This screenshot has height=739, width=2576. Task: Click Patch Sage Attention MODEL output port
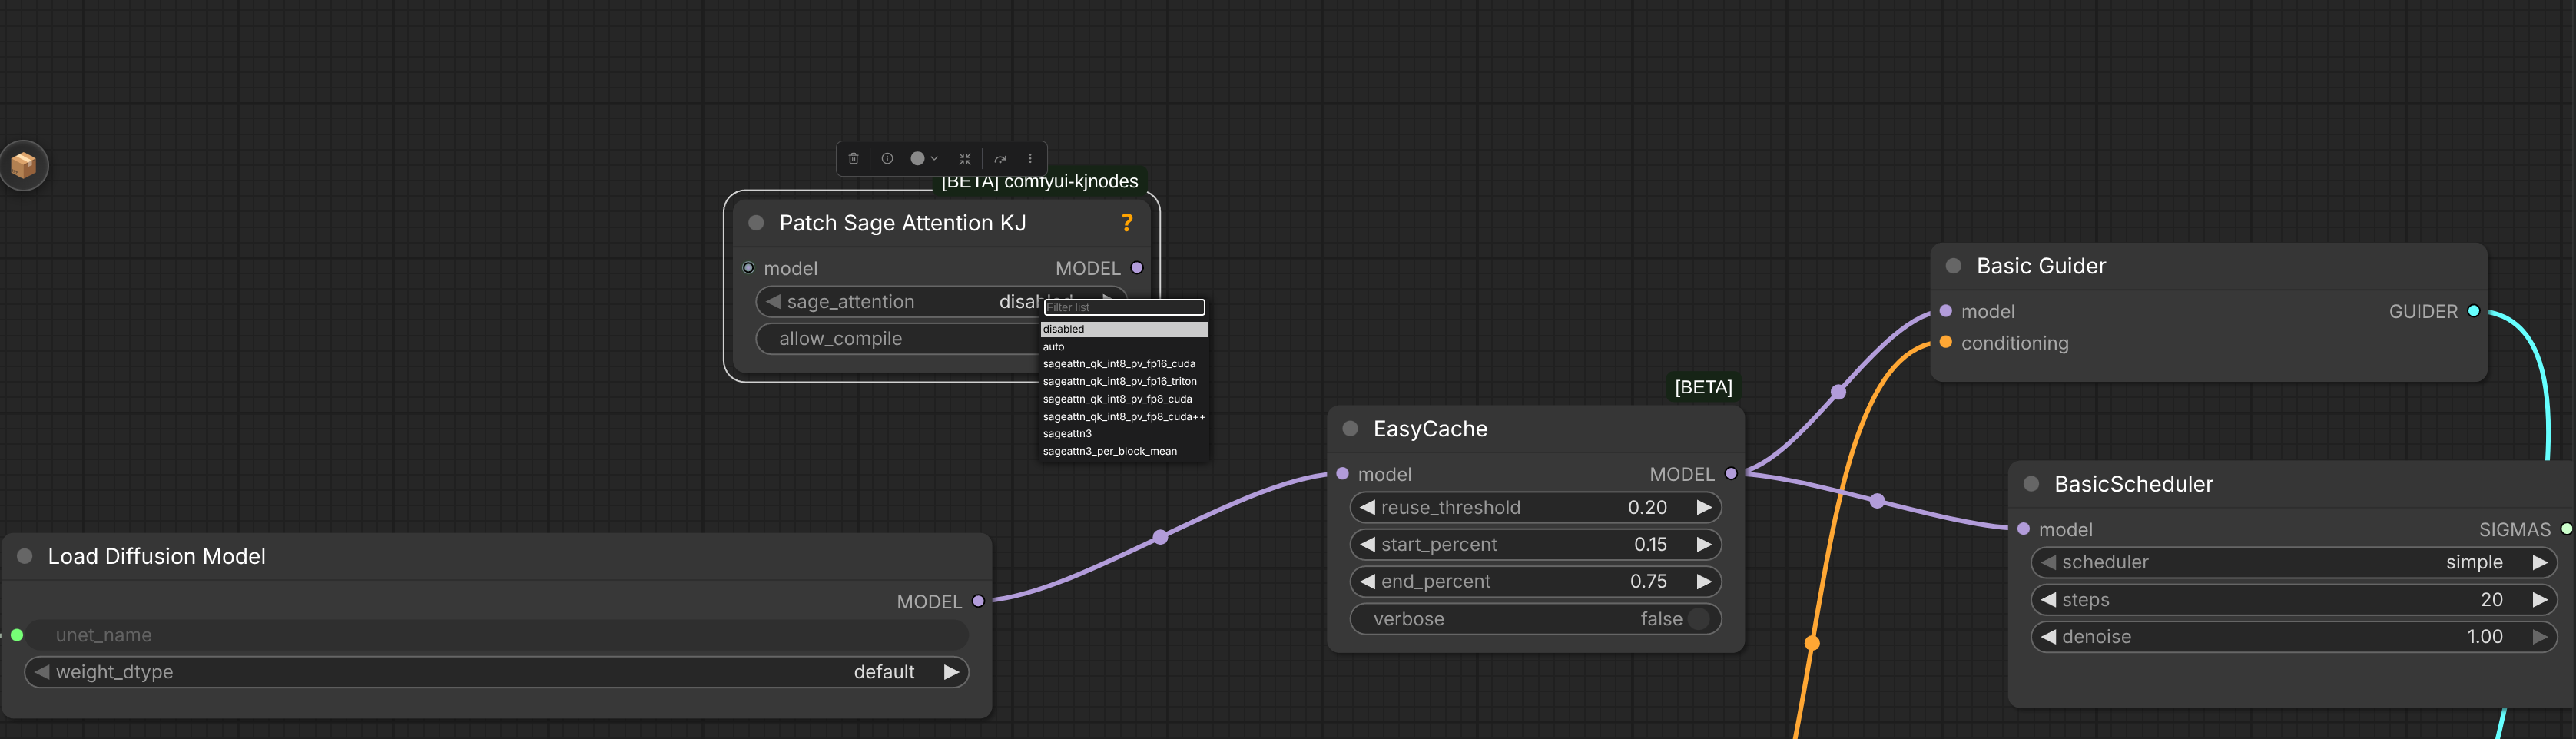click(1137, 268)
